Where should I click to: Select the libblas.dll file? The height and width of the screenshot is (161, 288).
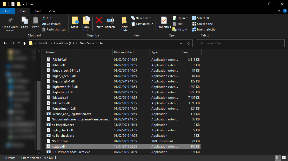tap(123, 65)
